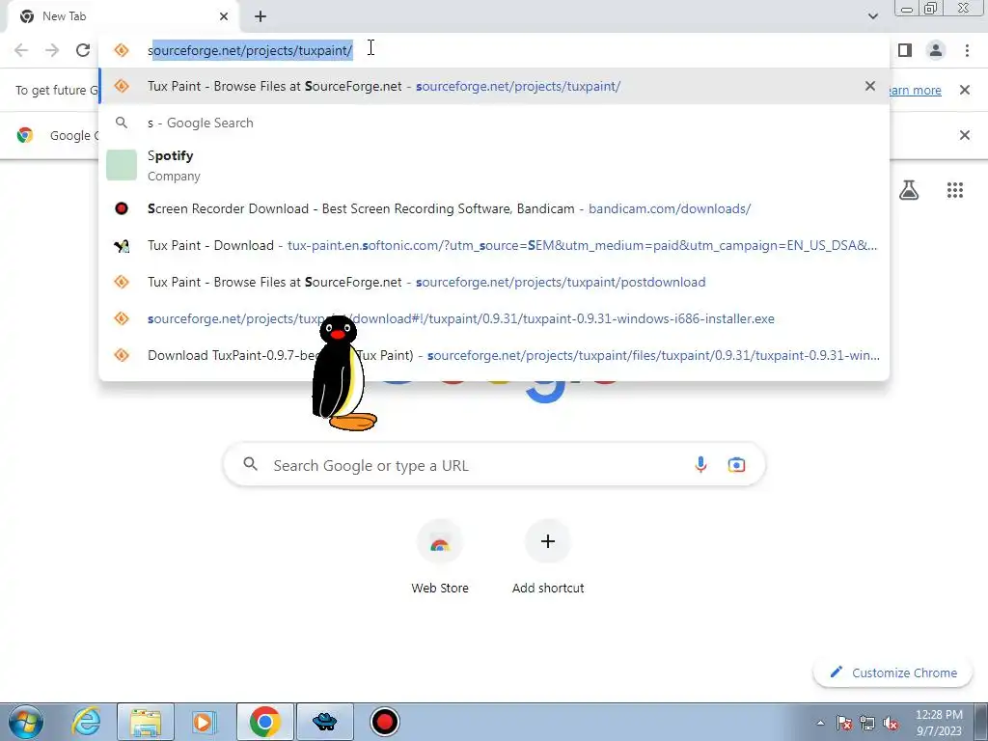Open the Windows Start menu
Image resolution: width=988 pixels, height=741 pixels.
25,722
